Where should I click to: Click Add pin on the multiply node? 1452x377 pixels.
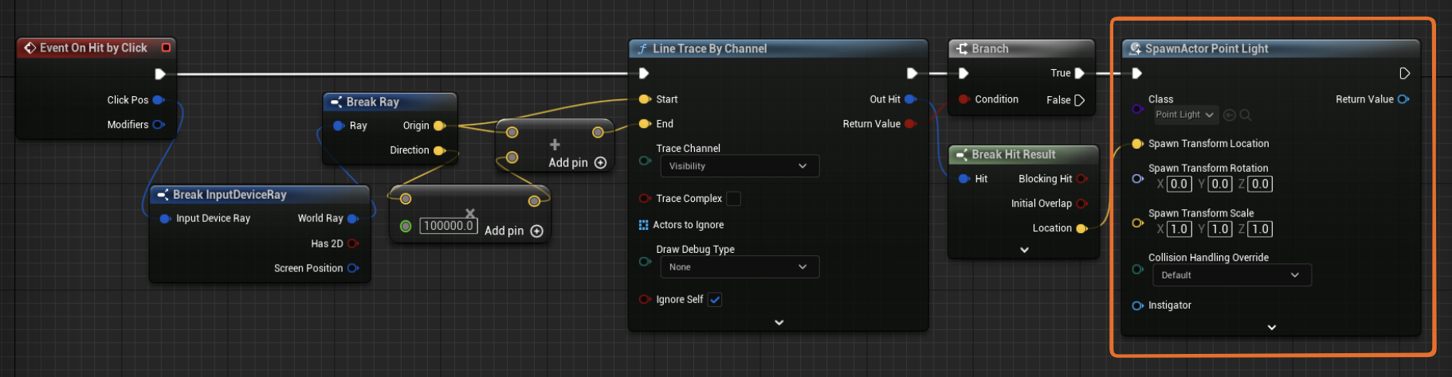point(513,231)
